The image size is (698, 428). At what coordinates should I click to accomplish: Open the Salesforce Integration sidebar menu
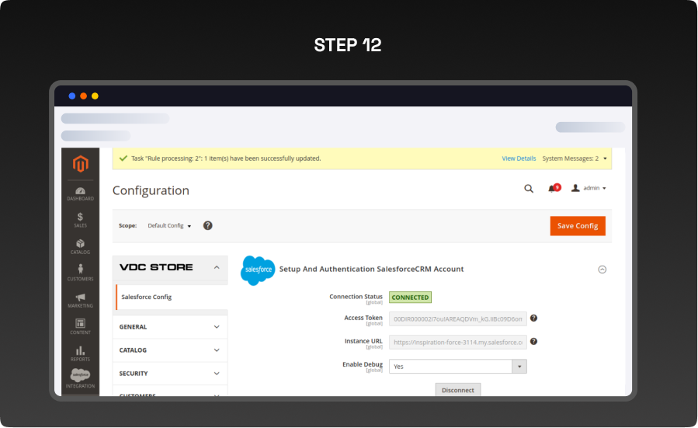point(80,379)
